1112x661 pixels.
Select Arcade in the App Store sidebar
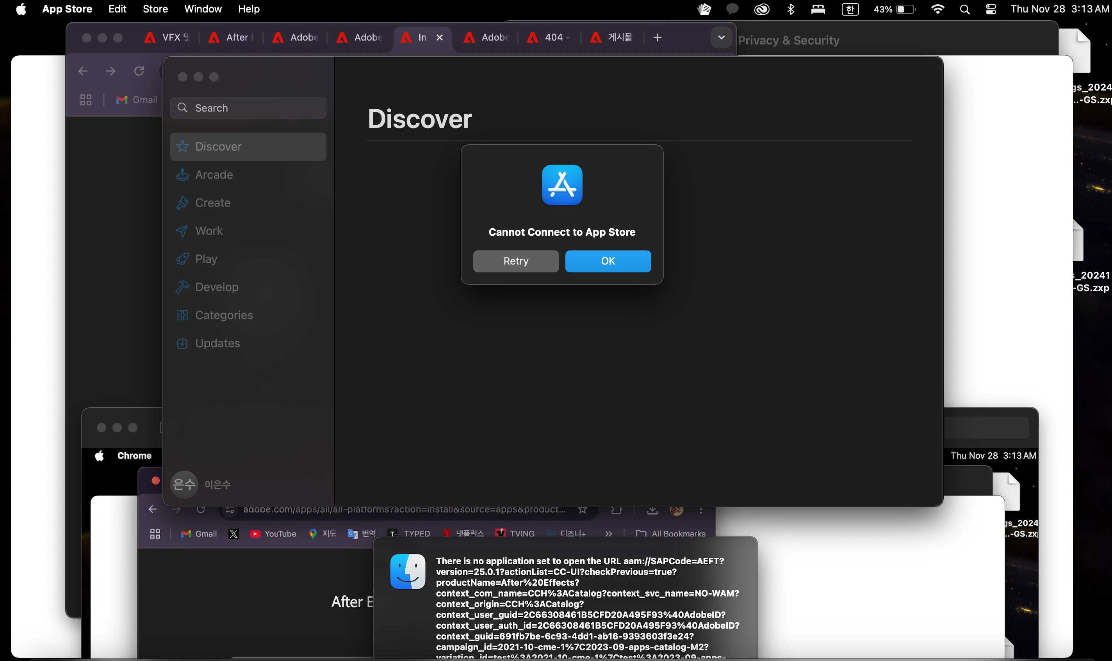coord(214,174)
